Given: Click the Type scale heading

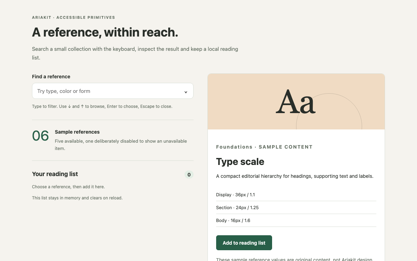Looking at the screenshot, I should click(x=240, y=162).
